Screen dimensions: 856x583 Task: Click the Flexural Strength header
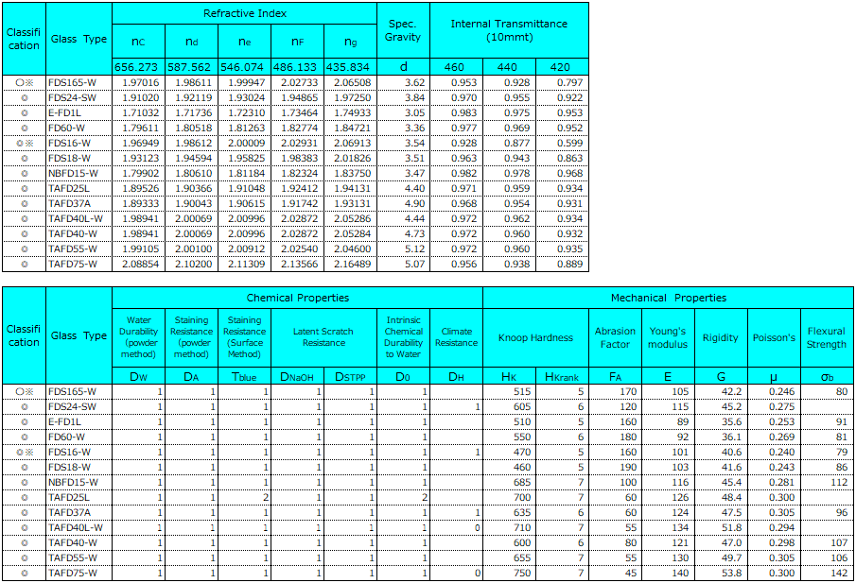[827, 337]
